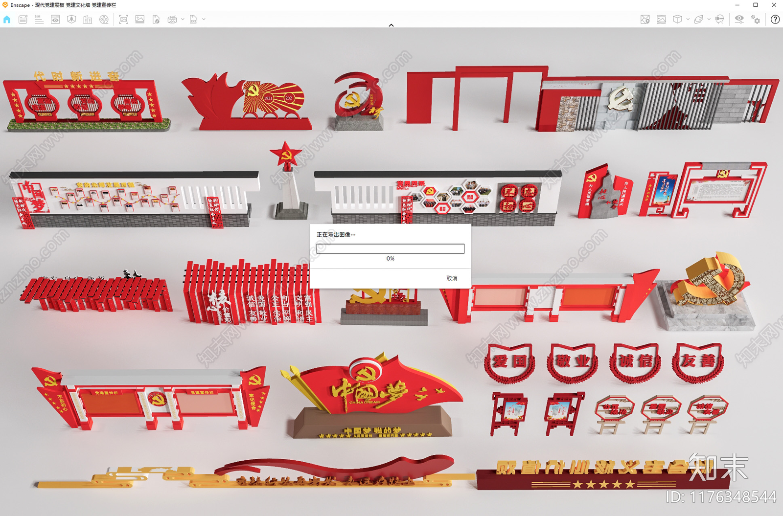Open the Collaborative Annotations icon
Viewport: 783px width, 516px height.
pos(23,20)
